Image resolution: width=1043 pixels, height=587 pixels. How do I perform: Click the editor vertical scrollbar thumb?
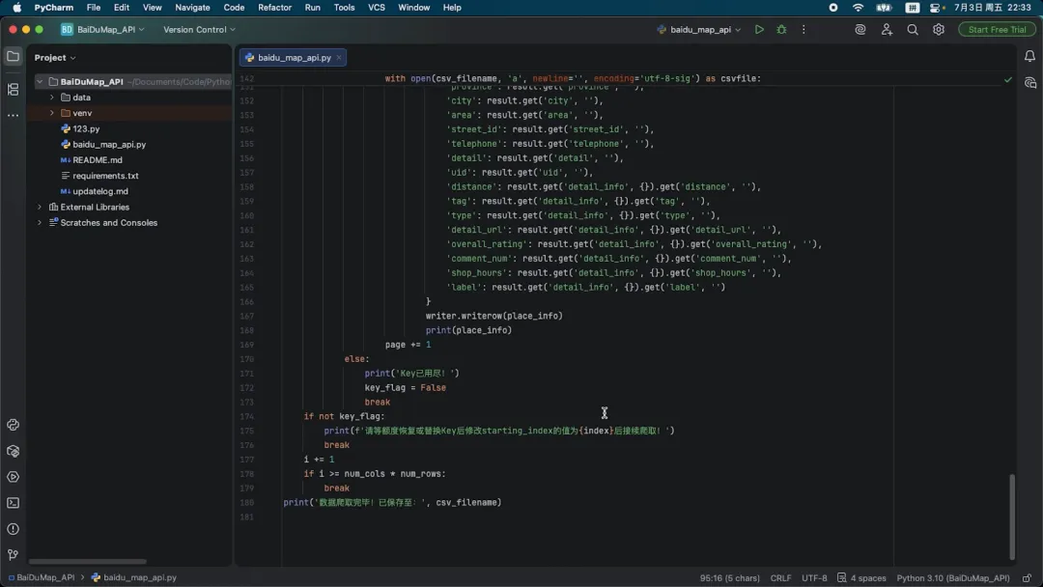click(1012, 517)
